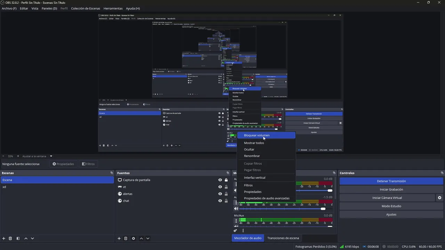Zoom in the preview with the plus icon
The height and width of the screenshot is (250, 445).
[18, 156]
